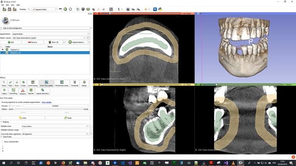Image resolution: width=296 pixels, height=166 pixels.
Task: Open the Overwrite other segments dropdown
Action: tap(55, 134)
